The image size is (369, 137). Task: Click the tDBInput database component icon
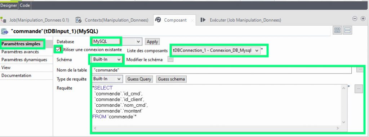click(x=5, y=31)
